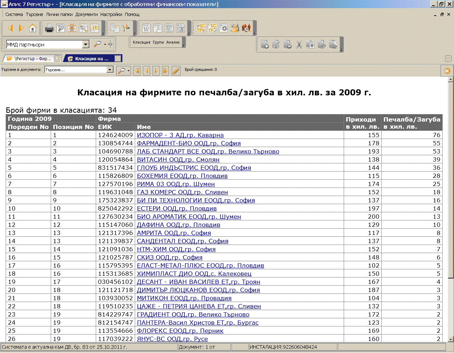This screenshot has width=454, height=353.
Task: Click the vertical scrollbar thumb
Action: [451, 180]
